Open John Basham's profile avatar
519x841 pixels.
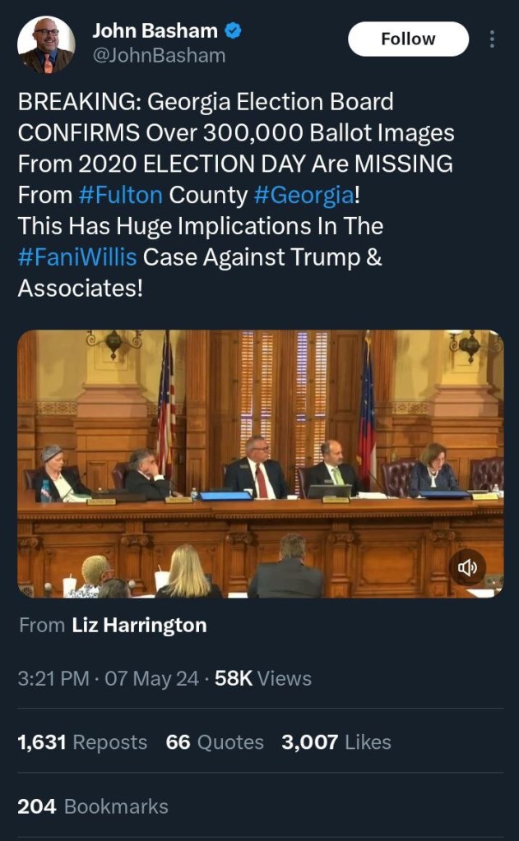pyautogui.click(x=46, y=44)
